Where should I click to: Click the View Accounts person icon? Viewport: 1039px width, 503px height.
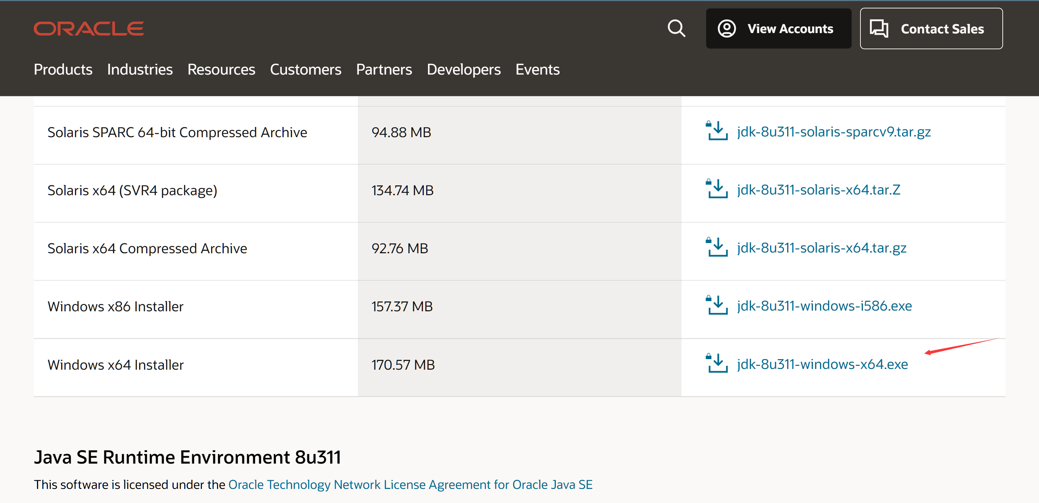click(727, 28)
